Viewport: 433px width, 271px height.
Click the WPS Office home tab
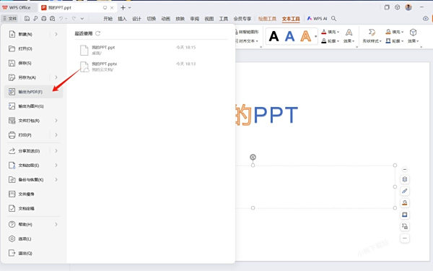click(x=17, y=8)
